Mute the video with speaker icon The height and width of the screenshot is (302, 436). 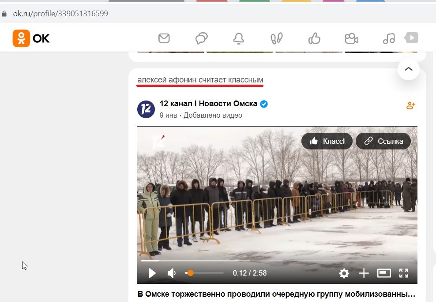pyautogui.click(x=171, y=273)
